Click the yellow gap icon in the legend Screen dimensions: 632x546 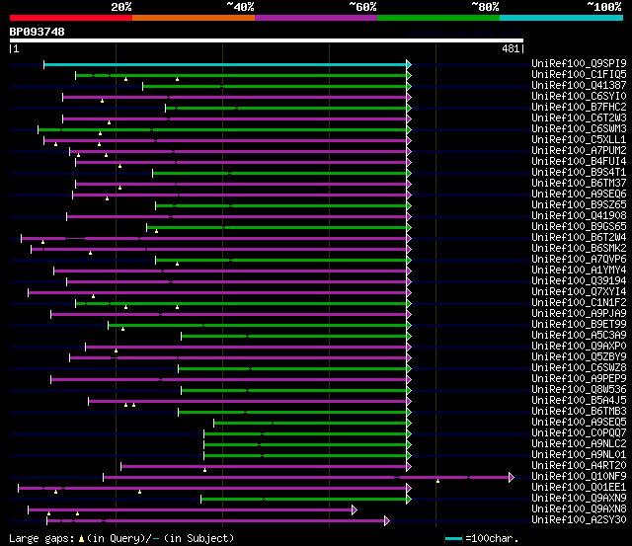[x=81, y=538]
